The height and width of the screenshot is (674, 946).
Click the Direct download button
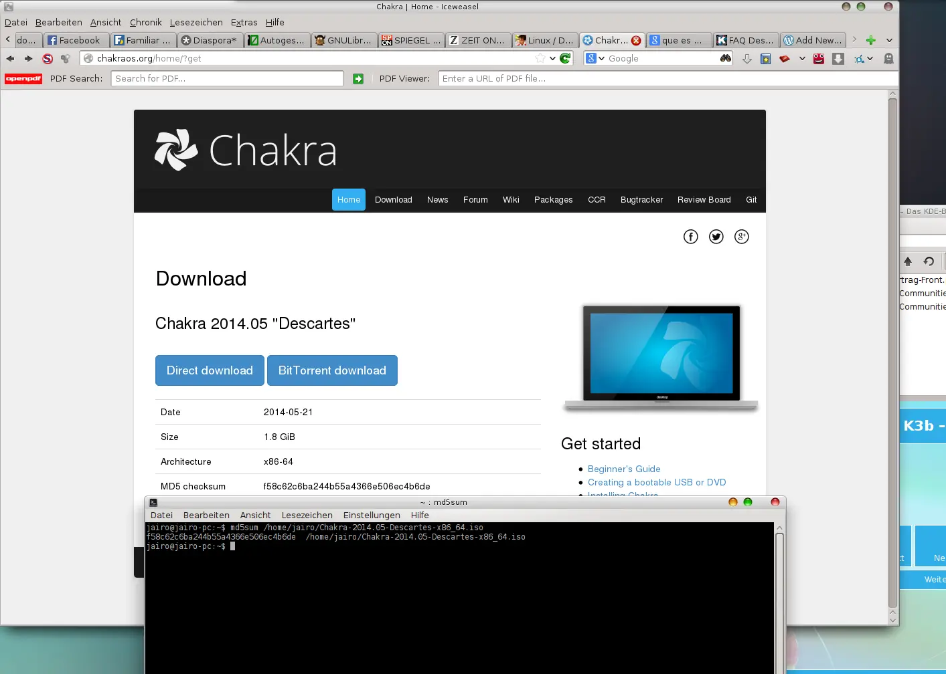210,370
